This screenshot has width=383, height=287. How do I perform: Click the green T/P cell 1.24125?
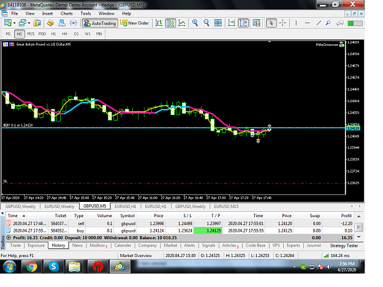coord(208,231)
